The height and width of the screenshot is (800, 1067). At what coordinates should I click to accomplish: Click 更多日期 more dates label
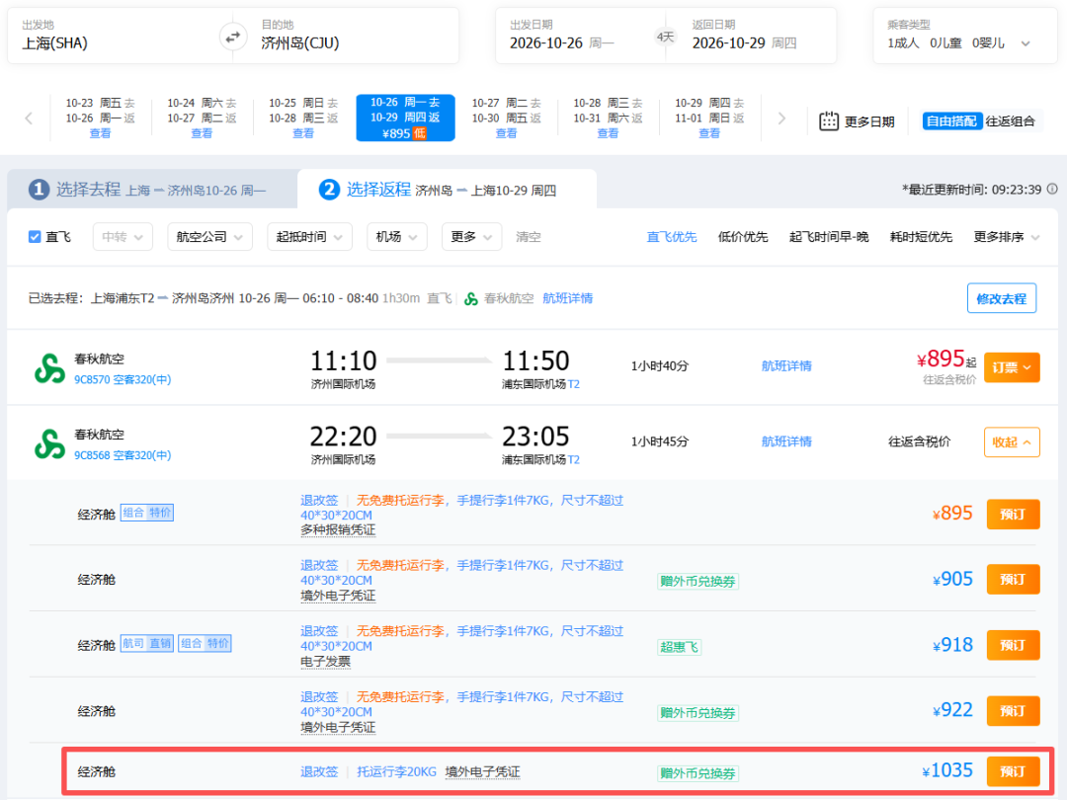point(869,121)
